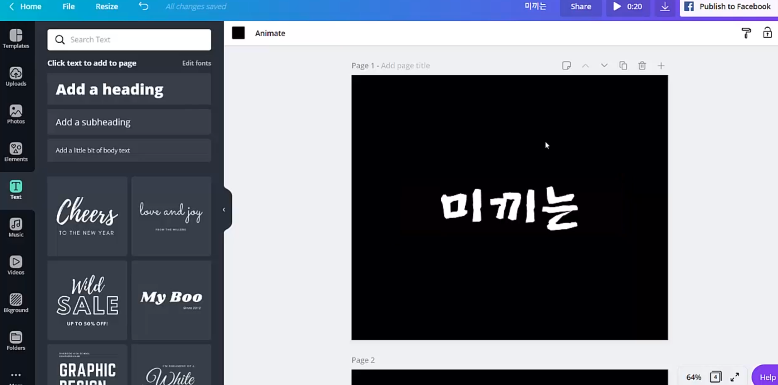Click the Share button
778x385 pixels.
[580, 7]
